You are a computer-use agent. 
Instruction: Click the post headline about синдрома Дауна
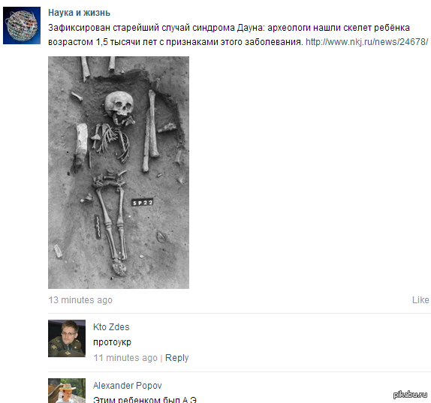tap(229, 28)
